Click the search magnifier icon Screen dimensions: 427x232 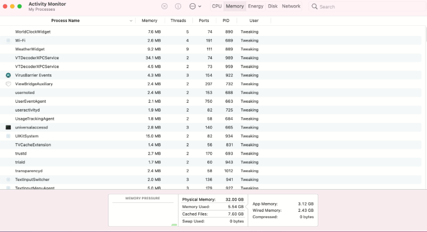(314, 6)
